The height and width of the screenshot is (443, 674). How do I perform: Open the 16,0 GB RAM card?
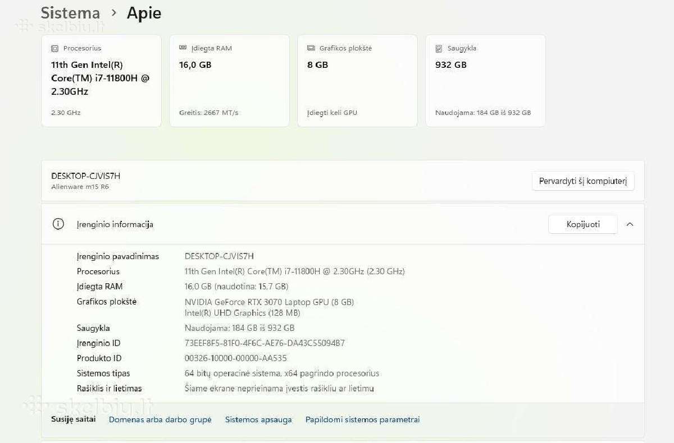229,81
